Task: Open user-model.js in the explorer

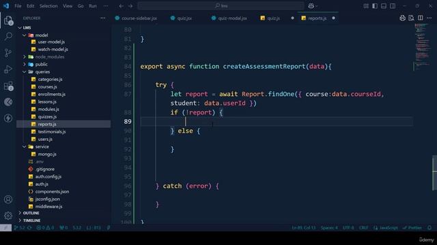Action: (51, 42)
